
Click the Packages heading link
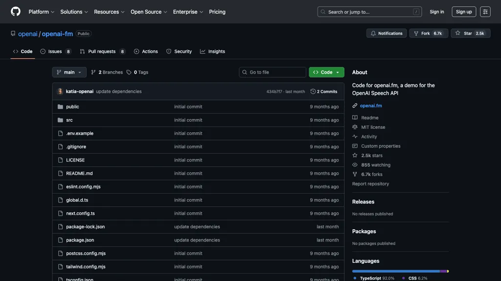pos(364,231)
